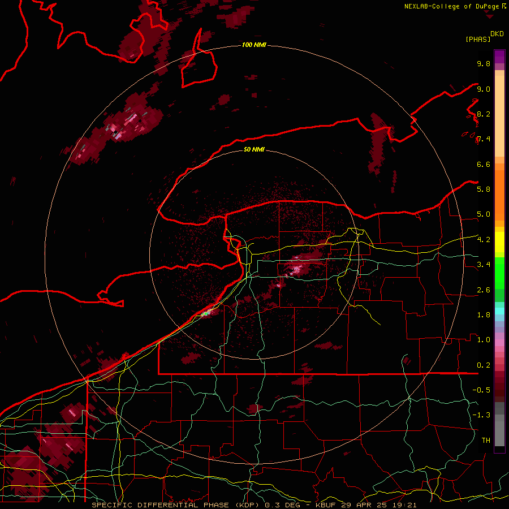The height and width of the screenshot is (509, 509).
Task: Click the 1.0 scale value
Action: tap(484, 340)
